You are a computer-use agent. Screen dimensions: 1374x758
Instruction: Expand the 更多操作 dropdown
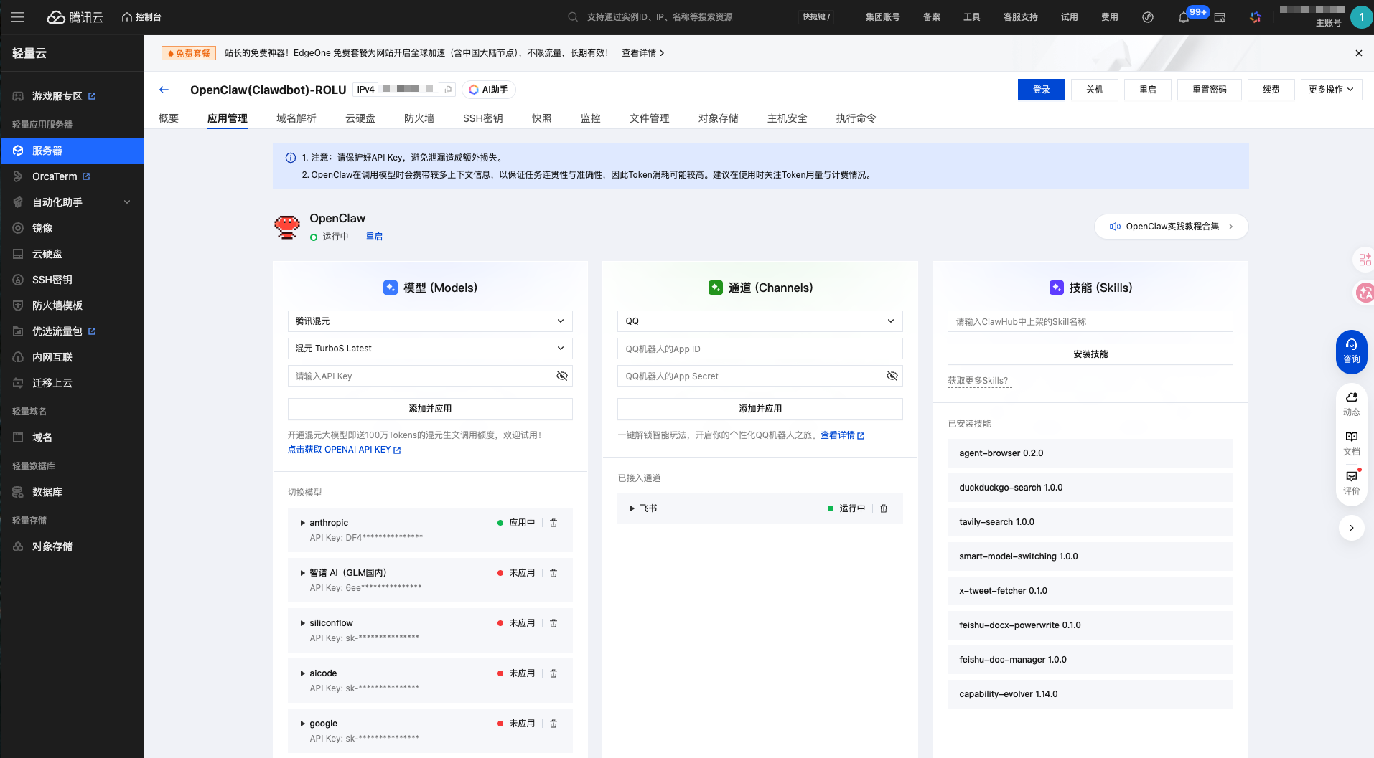coord(1330,90)
